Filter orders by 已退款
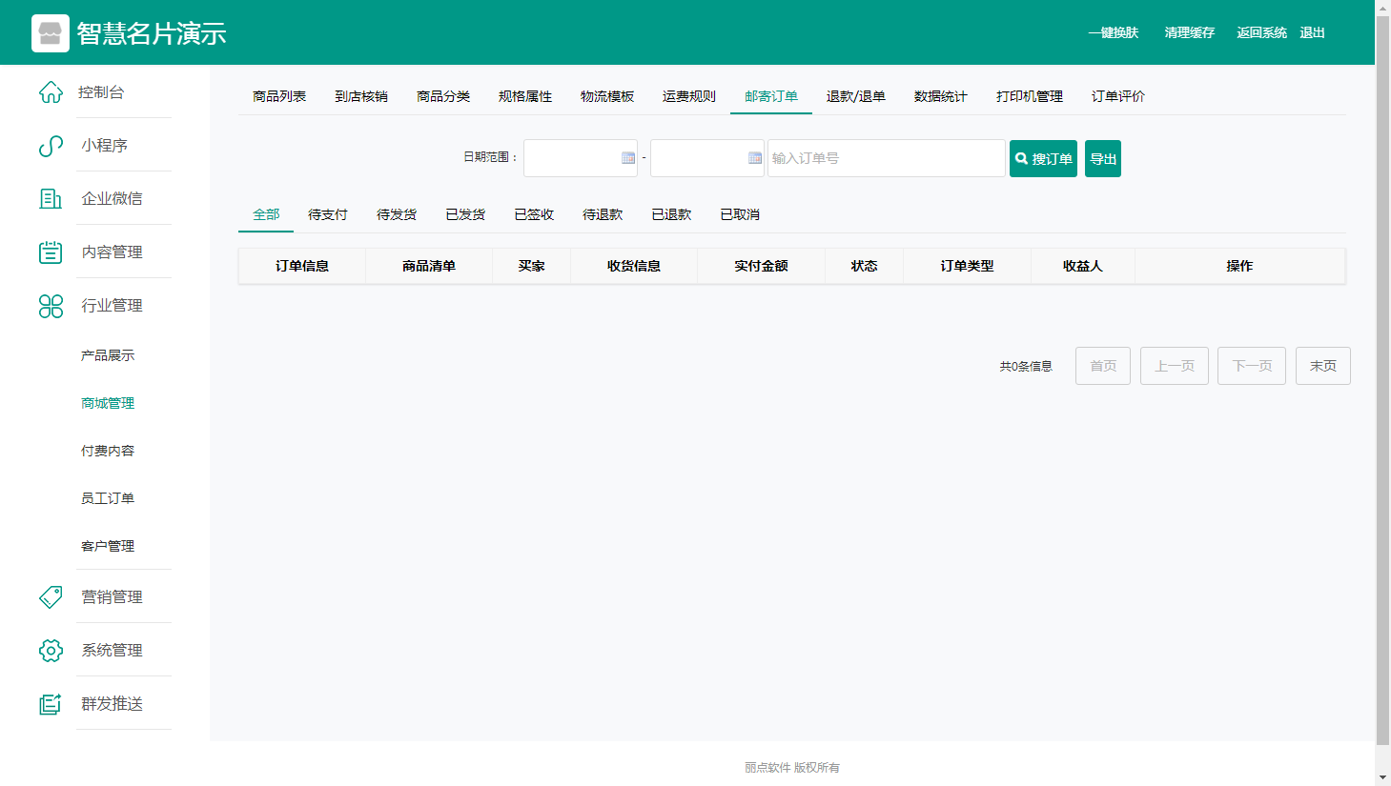Image resolution: width=1391 pixels, height=786 pixels. [x=671, y=214]
